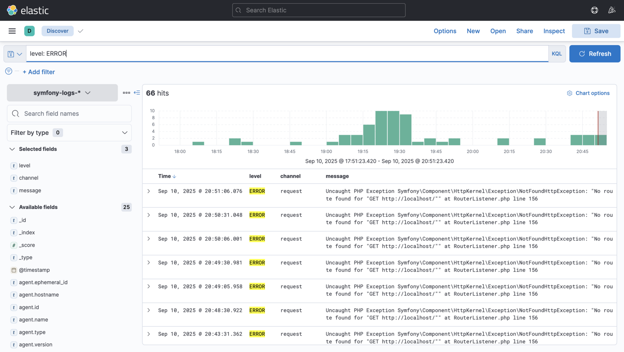The height and width of the screenshot is (352, 624).
Task: Expand log row at 20:50:31.048
Action: (x=149, y=215)
